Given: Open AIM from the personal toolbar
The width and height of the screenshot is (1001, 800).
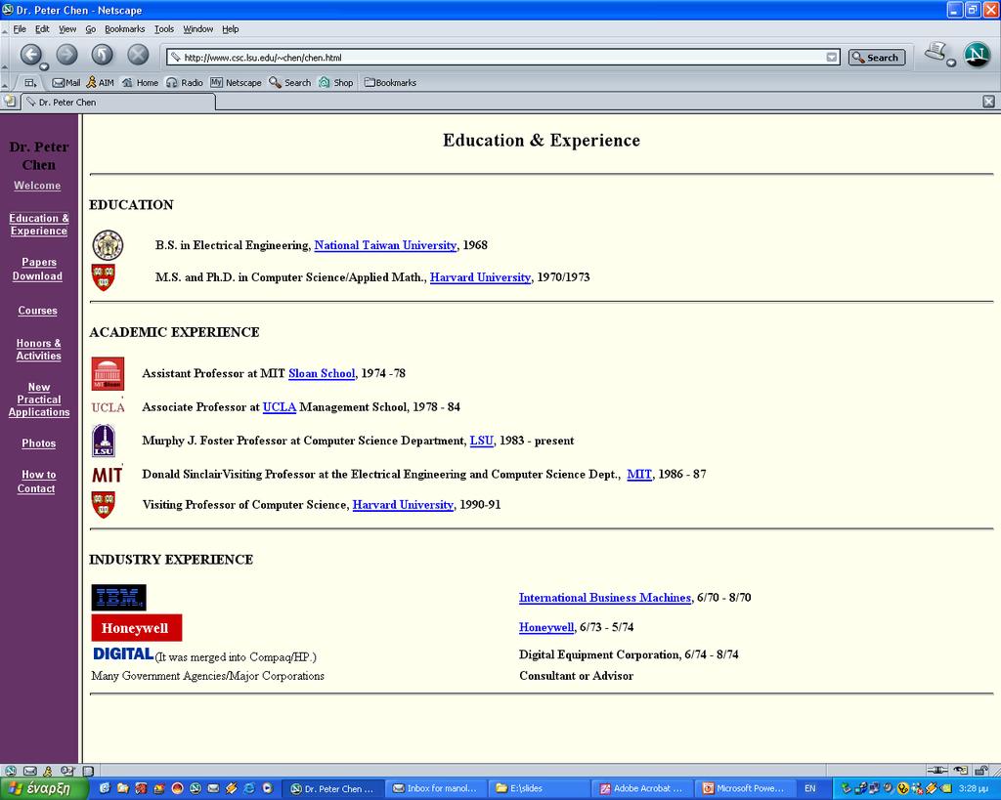Looking at the screenshot, I should pos(101,83).
